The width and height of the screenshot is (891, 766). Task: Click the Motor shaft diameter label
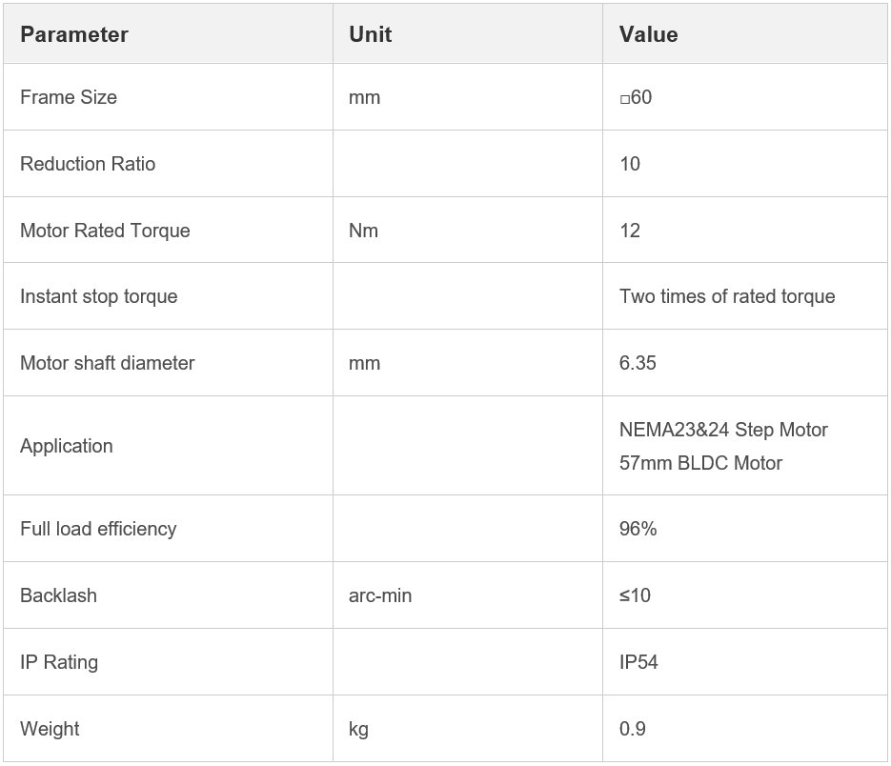(108, 363)
